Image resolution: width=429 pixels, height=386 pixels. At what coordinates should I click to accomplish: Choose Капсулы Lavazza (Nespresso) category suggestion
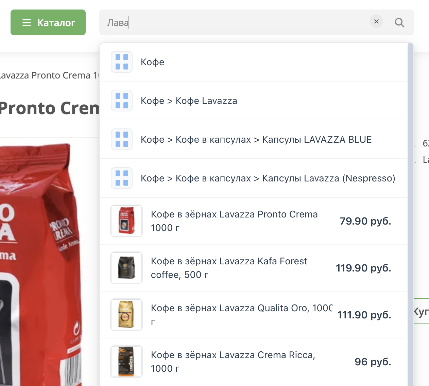click(254, 178)
